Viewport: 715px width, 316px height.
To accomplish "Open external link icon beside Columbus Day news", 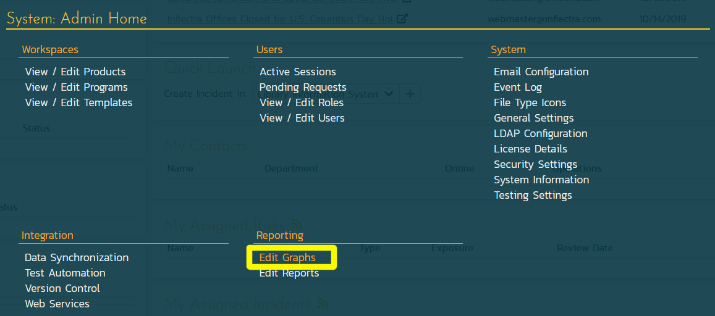I will [x=402, y=19].
